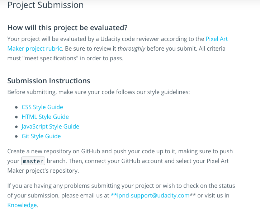Click the bullet beside Git Style Guide

pos(16,136)
